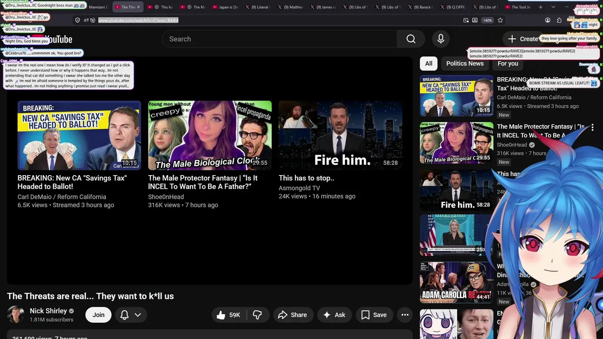The width and height of the screenshot is (603, 339).
Task: Open end-screen channel 'Asmongold TV'
Action: 299,188
